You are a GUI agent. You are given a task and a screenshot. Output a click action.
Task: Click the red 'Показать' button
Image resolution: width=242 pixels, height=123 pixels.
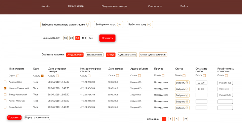107,38
